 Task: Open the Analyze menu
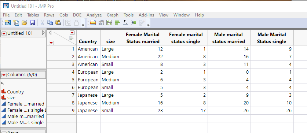pos(94,15)
